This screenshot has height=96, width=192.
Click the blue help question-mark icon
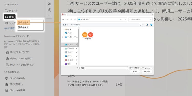click(x=151, y=25)
